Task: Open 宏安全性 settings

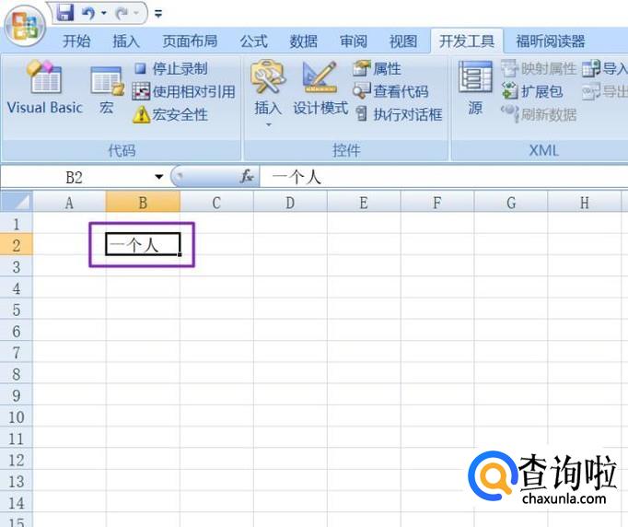Action: (170, 115)
